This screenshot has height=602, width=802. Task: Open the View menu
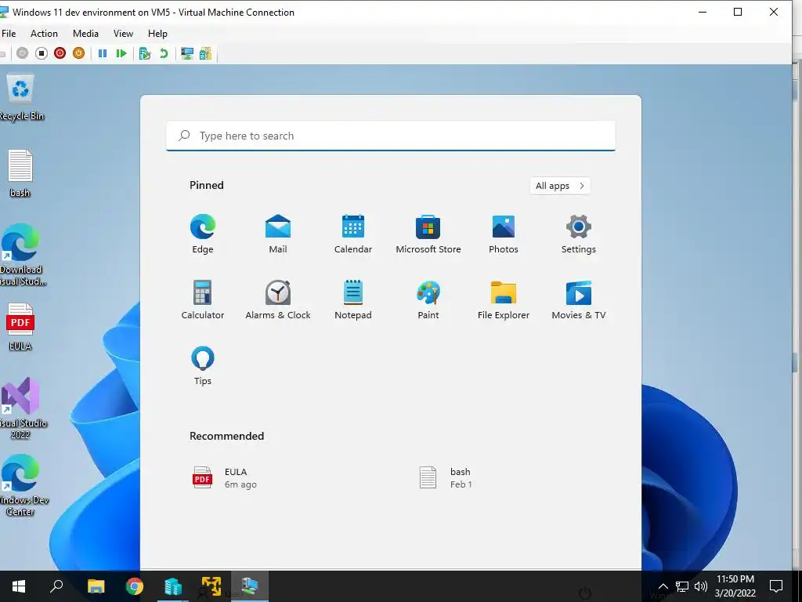[x=123, y=33]
